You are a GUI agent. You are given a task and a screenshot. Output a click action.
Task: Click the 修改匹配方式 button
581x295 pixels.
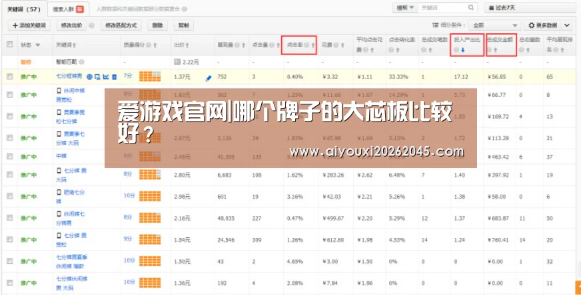pyautogui.click(x=121, y=25)
